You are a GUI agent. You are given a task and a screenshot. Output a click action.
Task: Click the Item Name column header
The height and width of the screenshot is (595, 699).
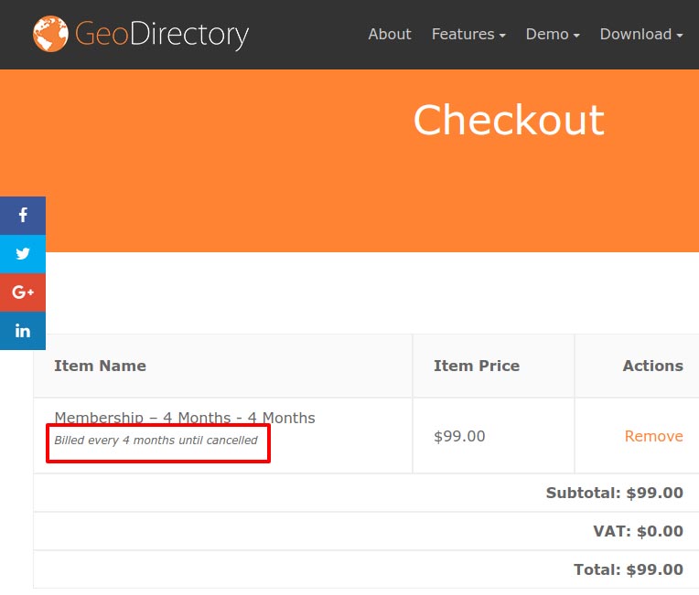(x=100, y=366)
